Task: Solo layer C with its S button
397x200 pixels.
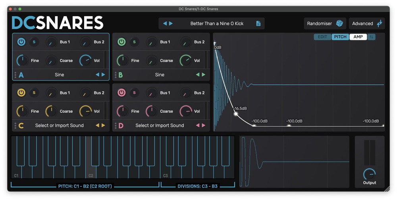Action: 34,92
